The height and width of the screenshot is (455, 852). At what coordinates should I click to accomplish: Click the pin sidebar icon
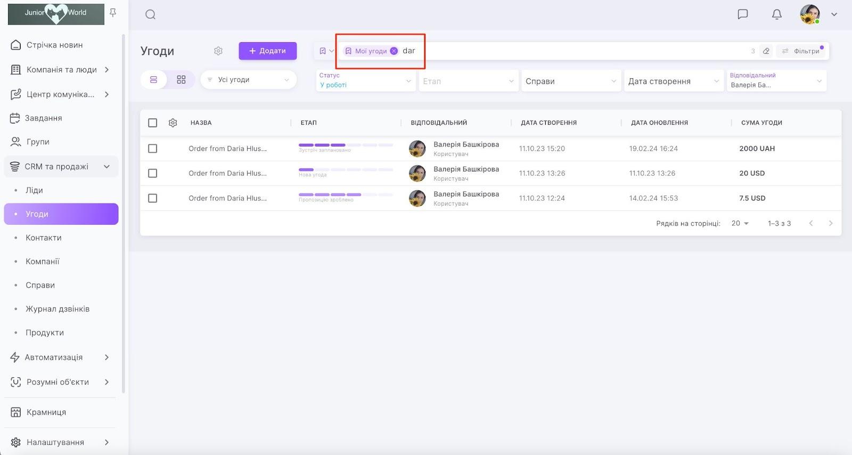click(113, 13)
